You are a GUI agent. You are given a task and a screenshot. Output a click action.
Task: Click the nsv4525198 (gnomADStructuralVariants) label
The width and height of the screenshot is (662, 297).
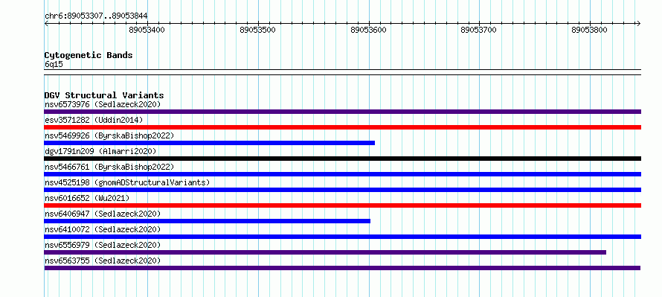[x=127, y=182]
